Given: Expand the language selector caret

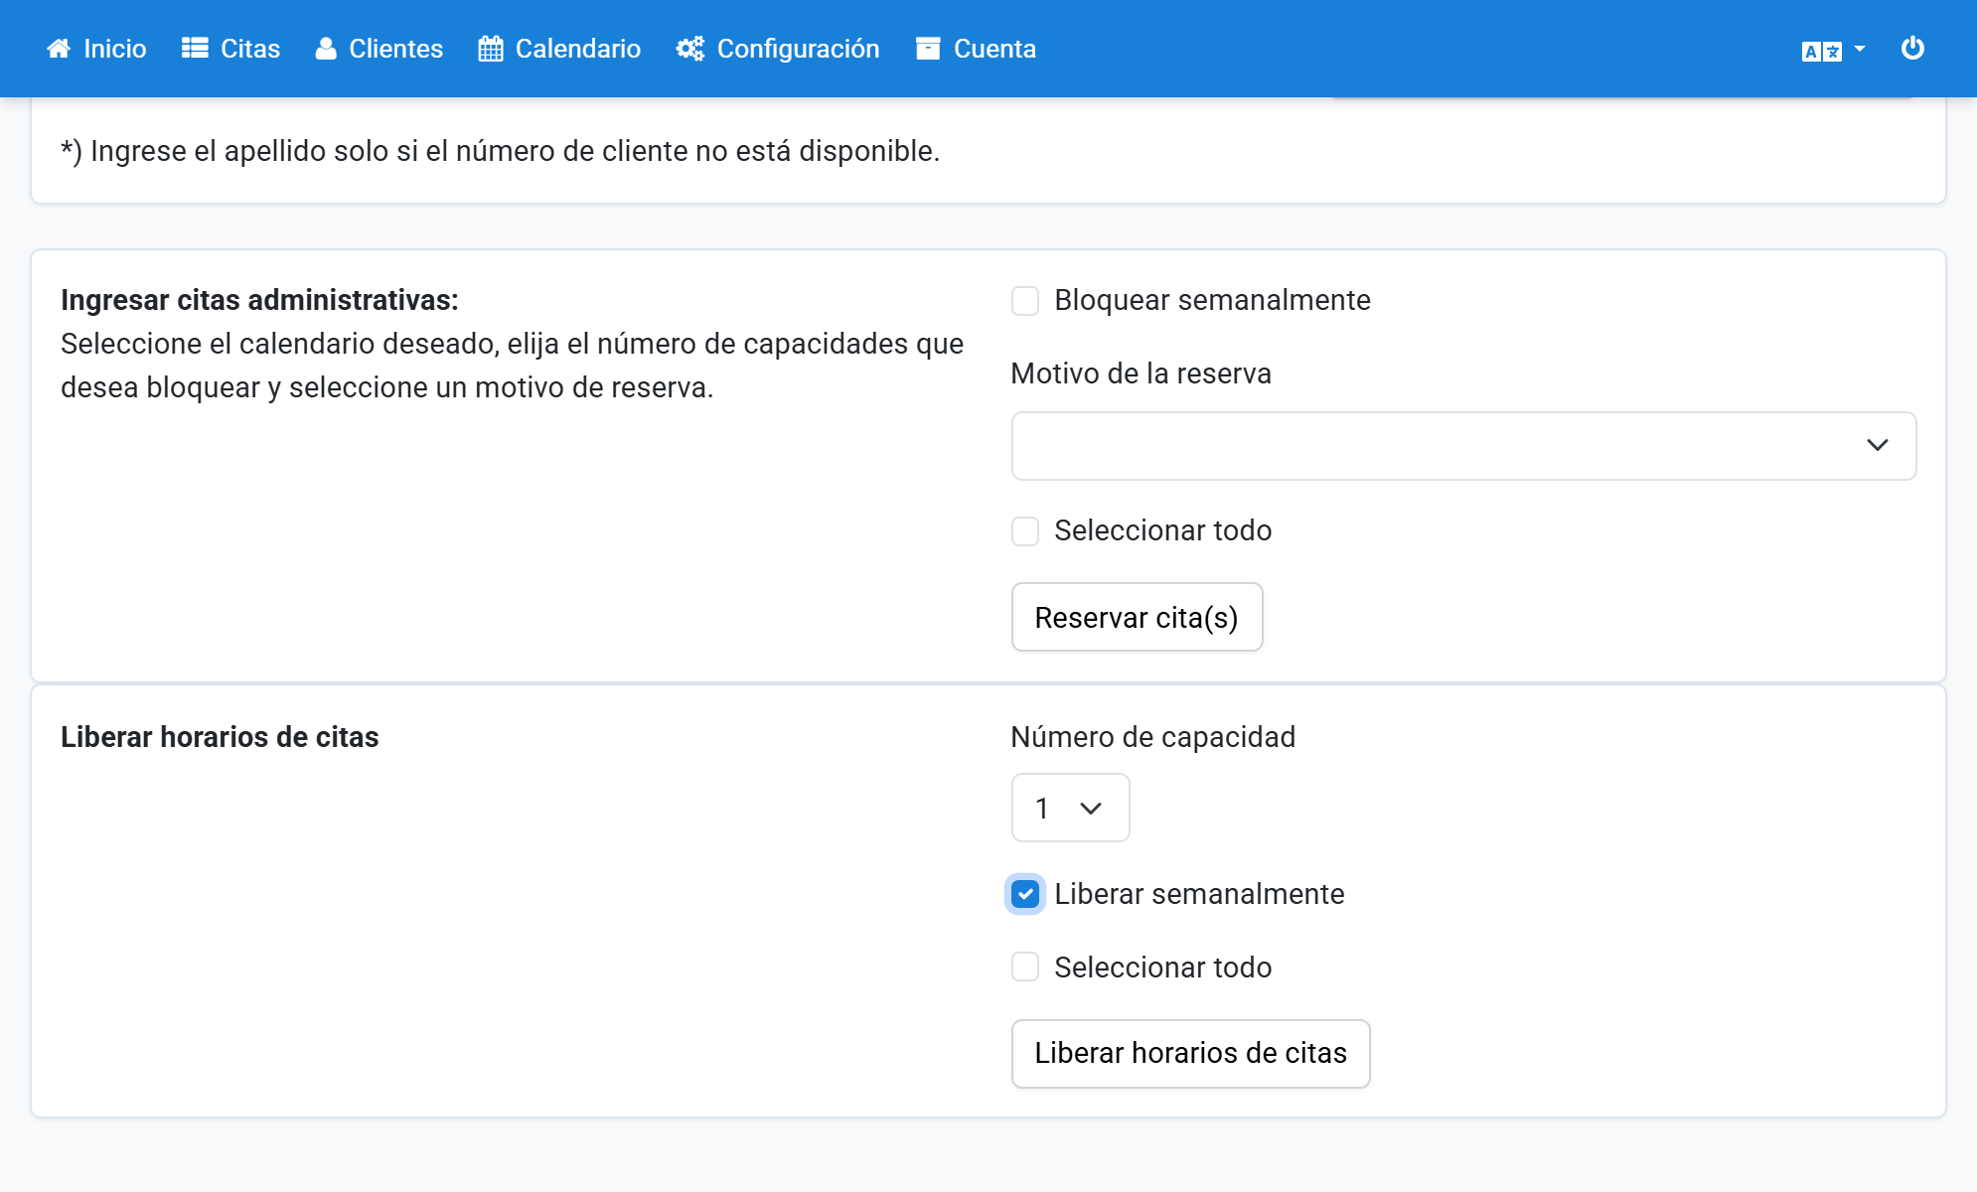Looking at the screenshot, I should tap(1860, 49).
